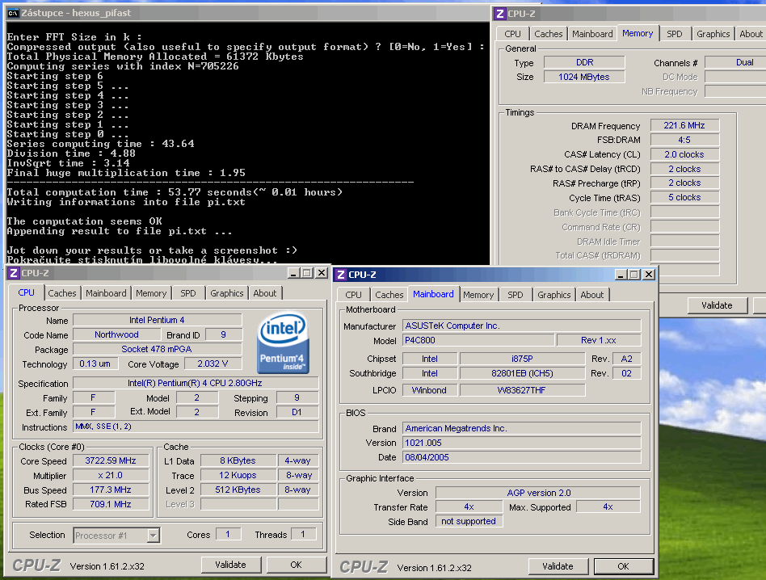Click the BIOS Date field 08/04/2005

point(521,457)
